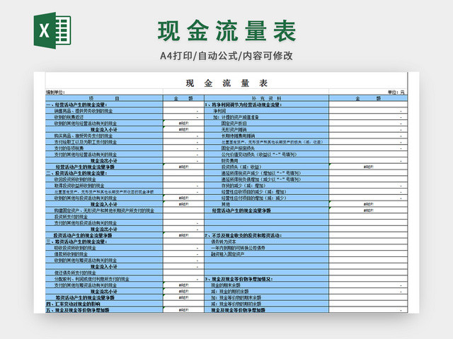Image resolution: width=453 pixels, height=339 pixels.
Task: Select cell 一年内到期的可转换公司债券
Action: [x=266, y=248]
